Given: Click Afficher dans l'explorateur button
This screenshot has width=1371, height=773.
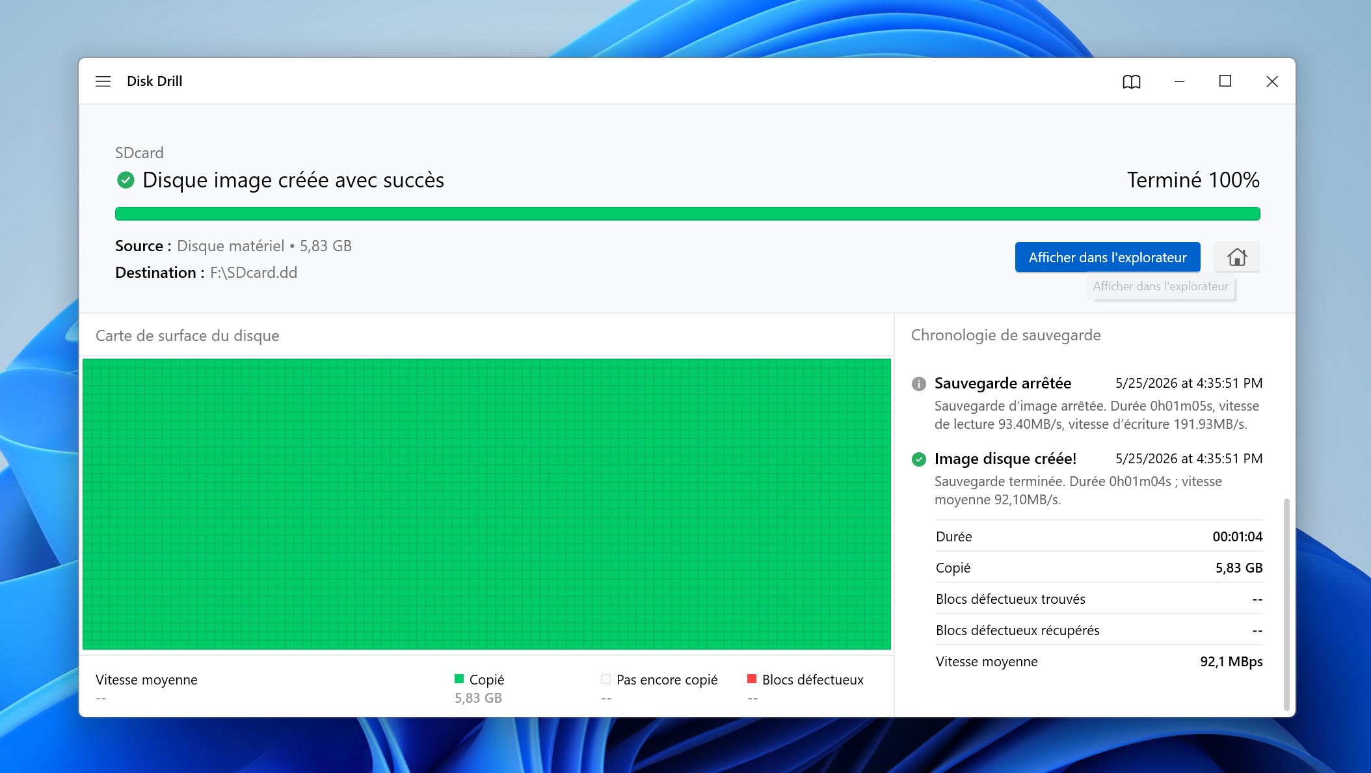Looking at the screenshot, I should point(1107,257).
